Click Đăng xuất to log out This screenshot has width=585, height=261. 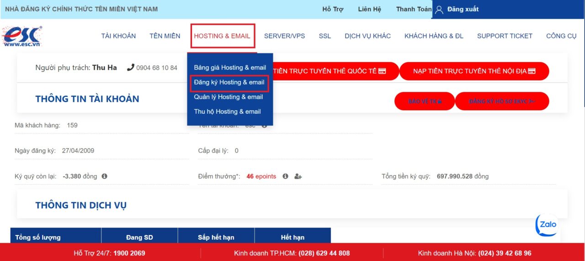[x=463, y=9]
